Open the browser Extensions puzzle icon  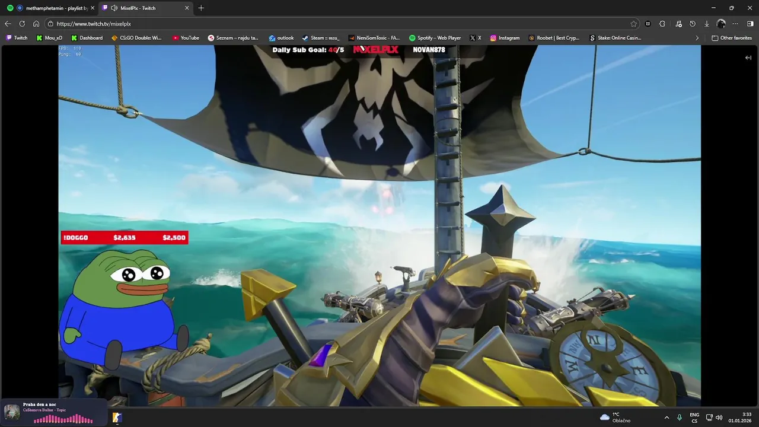[x=662, y=24]
